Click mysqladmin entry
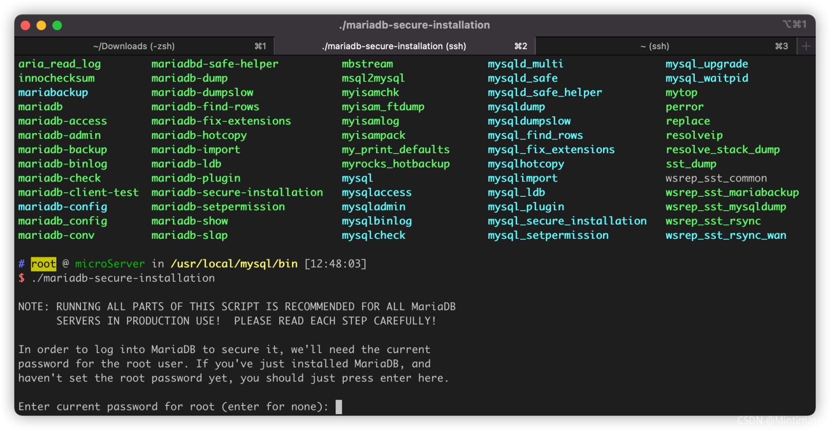 (374, 207)
